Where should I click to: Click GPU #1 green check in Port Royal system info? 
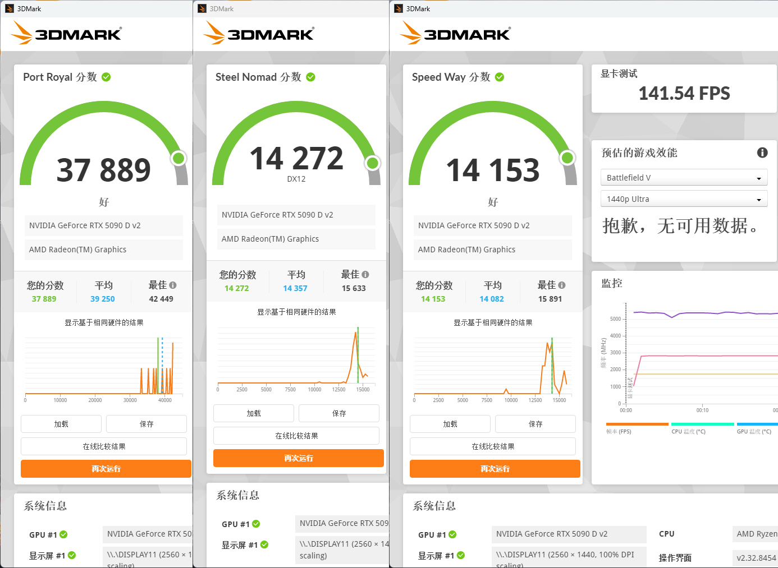(x=63, y=534)
